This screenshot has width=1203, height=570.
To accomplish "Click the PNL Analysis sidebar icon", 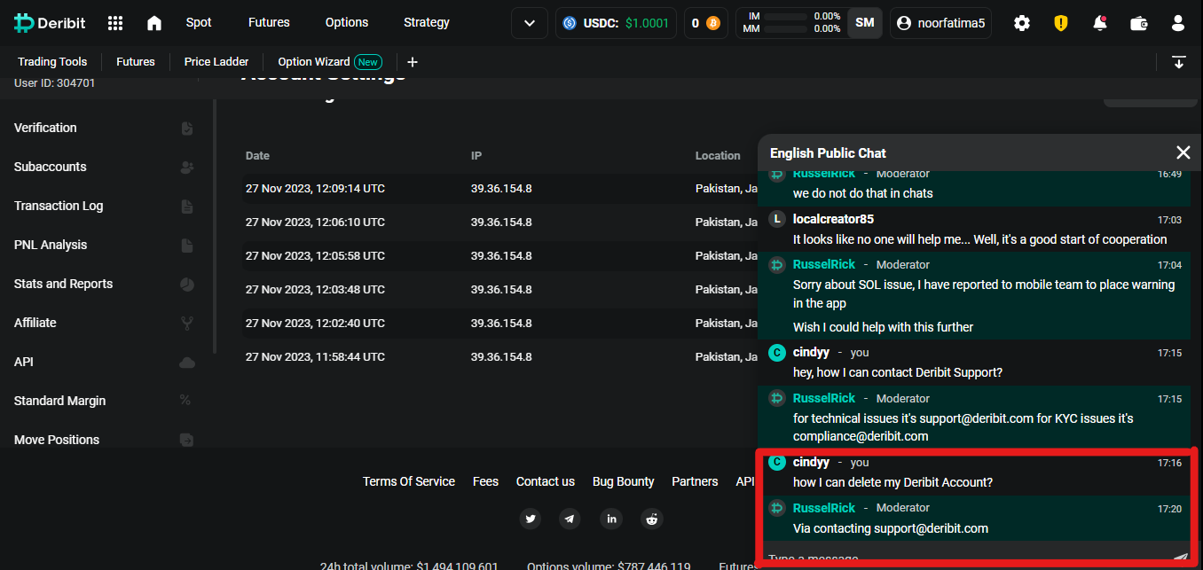I will (187, 246).
